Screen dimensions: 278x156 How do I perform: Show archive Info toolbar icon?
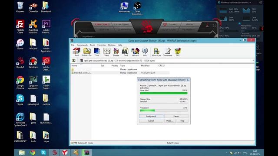pos(145,52)
